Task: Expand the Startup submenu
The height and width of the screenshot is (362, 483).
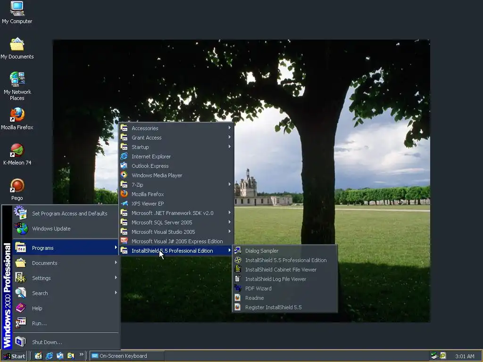Action: tap(176, 147)
